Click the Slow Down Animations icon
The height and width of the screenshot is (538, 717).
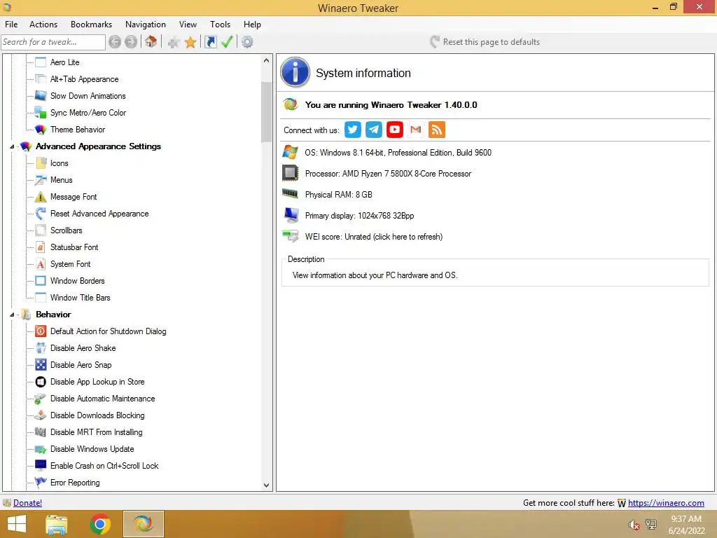pos(41,95)
